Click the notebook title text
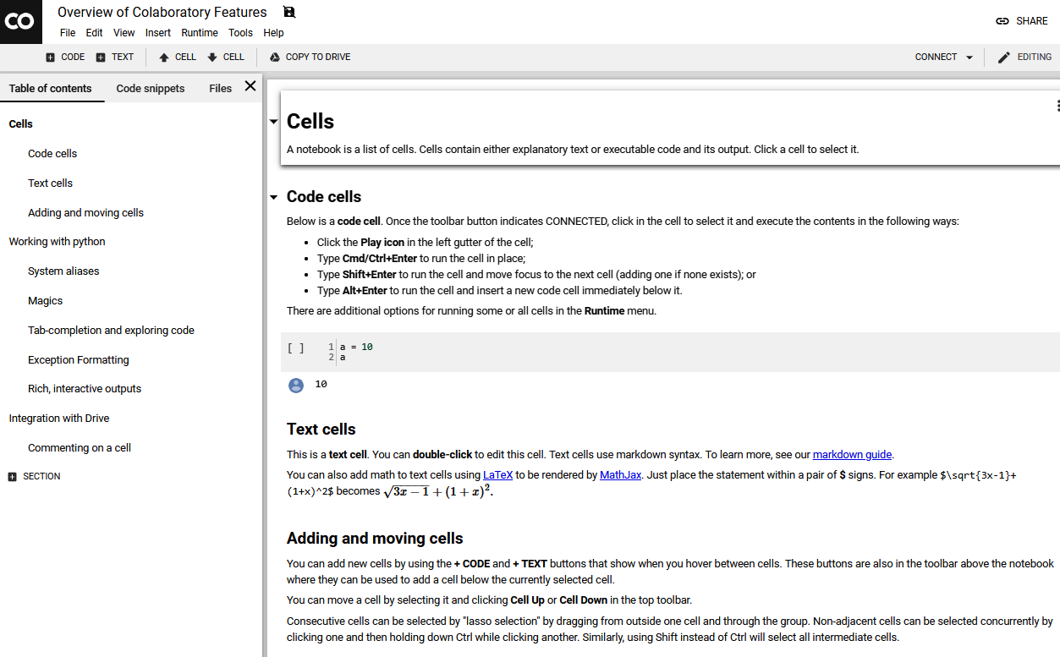Screen dimensions: 1060x657 coord(162,12)
